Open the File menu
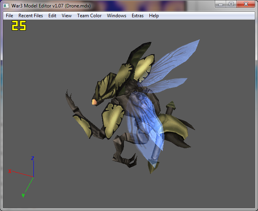 (x=9, y=16)
